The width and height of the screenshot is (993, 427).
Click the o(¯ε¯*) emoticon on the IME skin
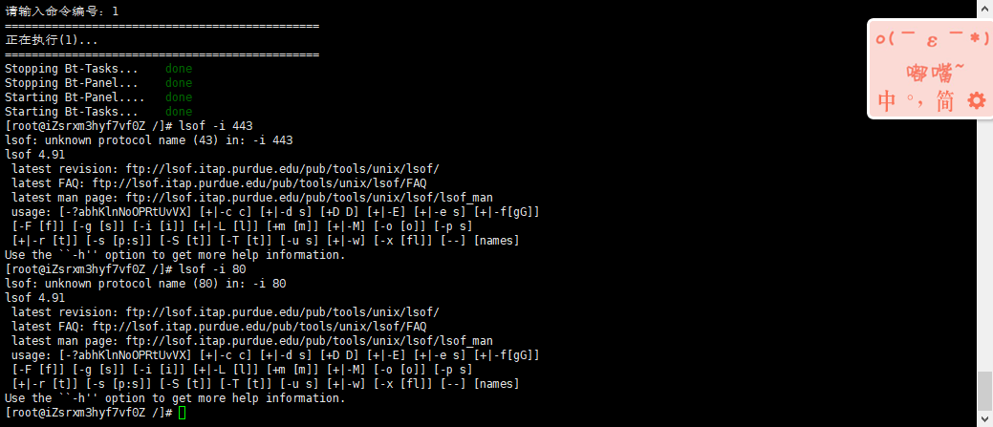pyautogui.click(x=933, y=39)
